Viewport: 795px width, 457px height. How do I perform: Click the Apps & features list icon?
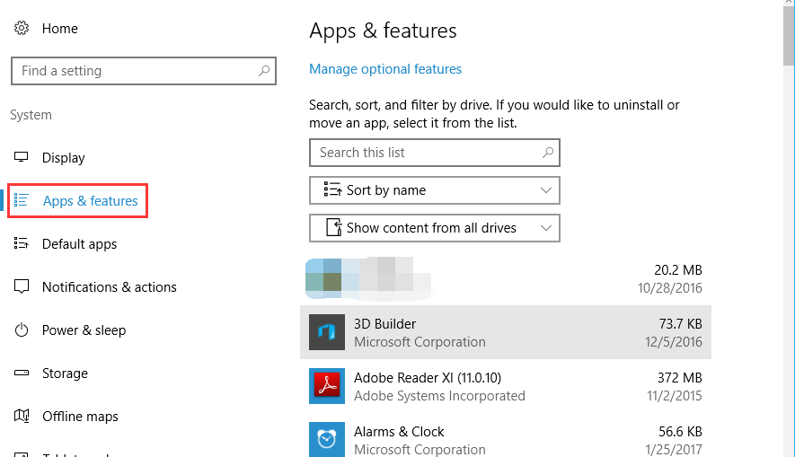pos(22,200)
